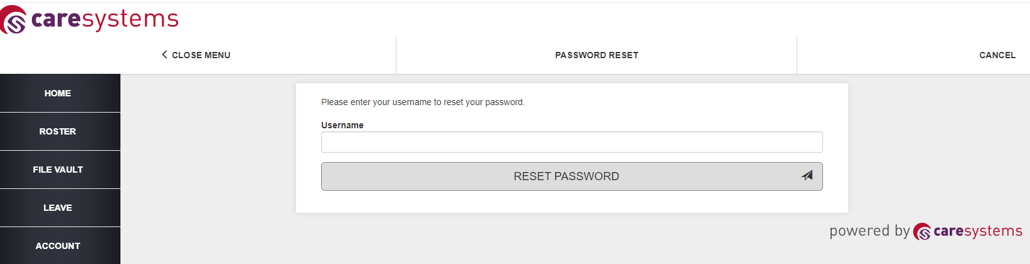The image size is (1030, 264).
Task: Collapse the sidebar with CLOSE MENU
Action: click(x=196, y=55)
